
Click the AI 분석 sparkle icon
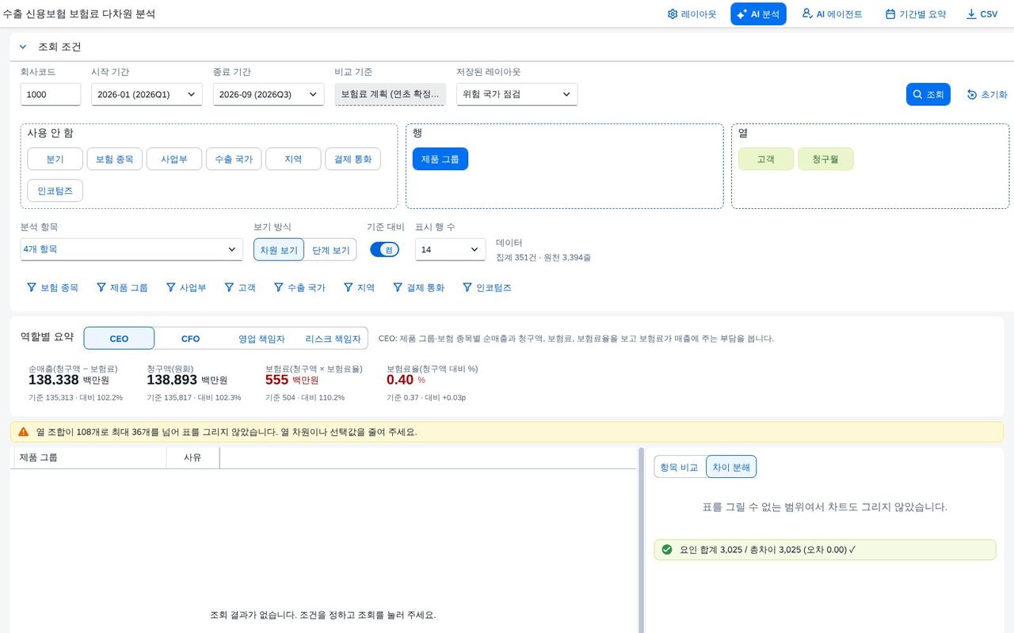click(x=742, y=14)
